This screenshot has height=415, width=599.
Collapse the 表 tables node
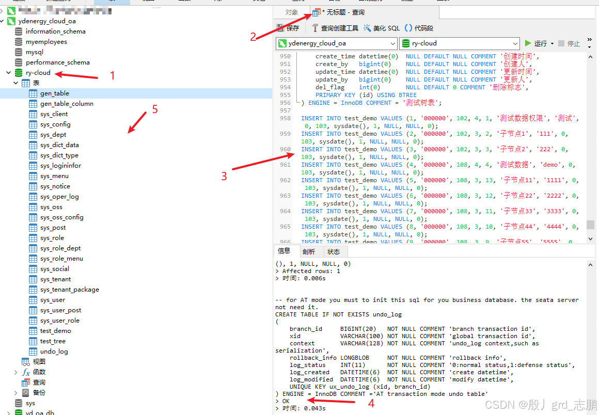[x=15, y=83]
